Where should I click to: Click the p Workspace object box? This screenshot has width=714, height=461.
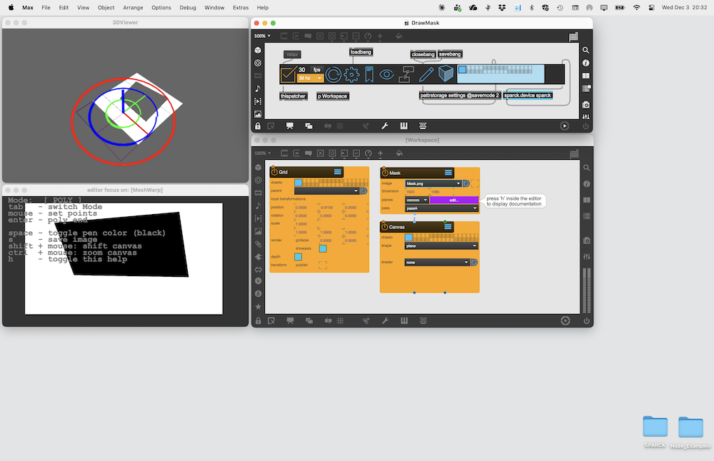333,96
